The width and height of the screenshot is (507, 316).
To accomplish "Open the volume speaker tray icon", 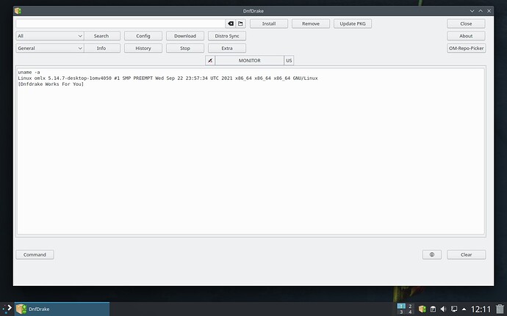I will coord(443,309).
